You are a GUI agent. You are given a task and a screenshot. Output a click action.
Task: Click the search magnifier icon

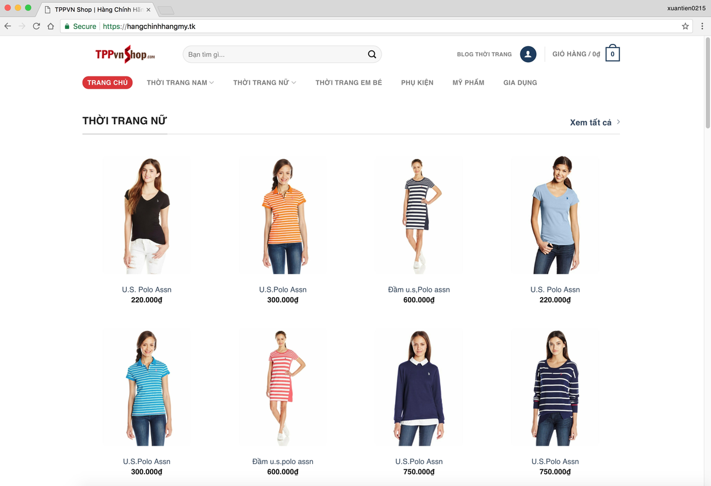click(x=371, y=54)
